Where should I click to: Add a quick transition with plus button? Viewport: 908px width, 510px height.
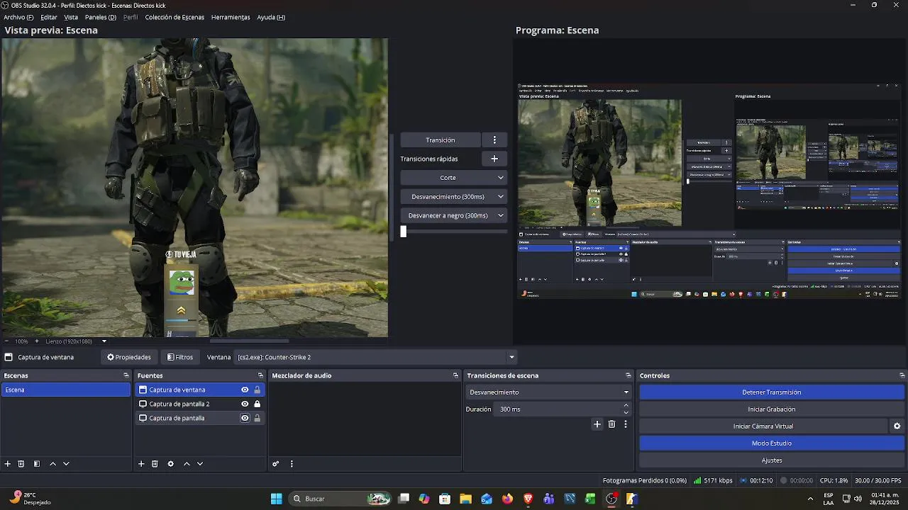(494, 159)
